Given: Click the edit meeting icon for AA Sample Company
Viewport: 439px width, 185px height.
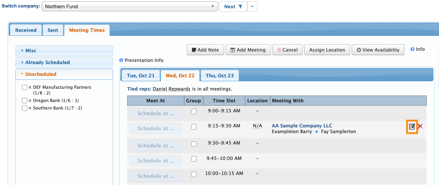Looking at the screenshot, I should tap(412, 126).
